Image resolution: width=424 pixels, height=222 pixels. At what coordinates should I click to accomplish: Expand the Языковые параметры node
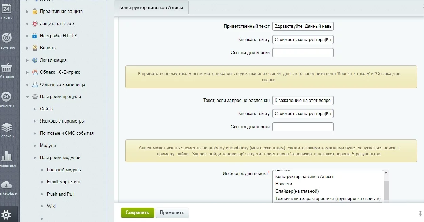35,121
